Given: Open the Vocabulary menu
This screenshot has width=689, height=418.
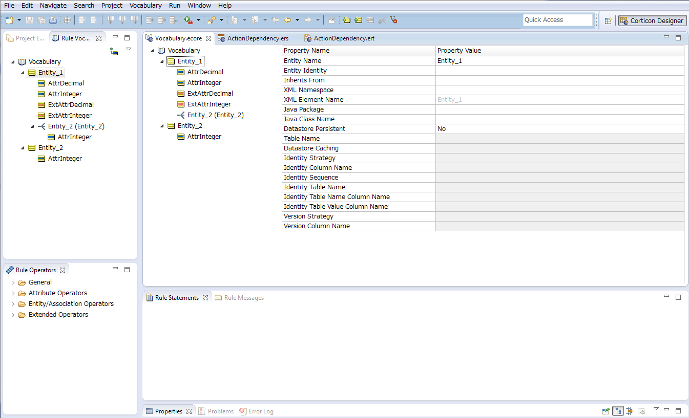Looking at the screenshot, I should (145, 5).
